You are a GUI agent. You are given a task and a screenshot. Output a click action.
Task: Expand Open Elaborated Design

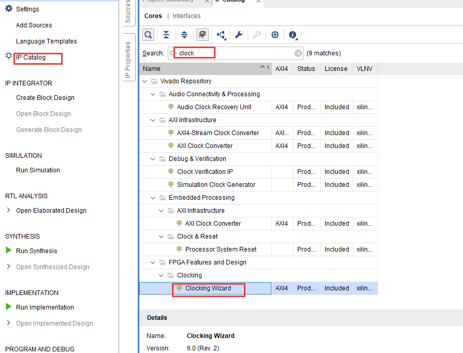pos(8,210)
